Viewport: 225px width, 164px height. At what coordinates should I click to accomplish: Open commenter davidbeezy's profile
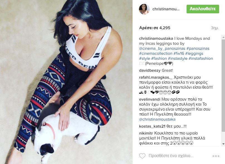[x=150, y=71]
